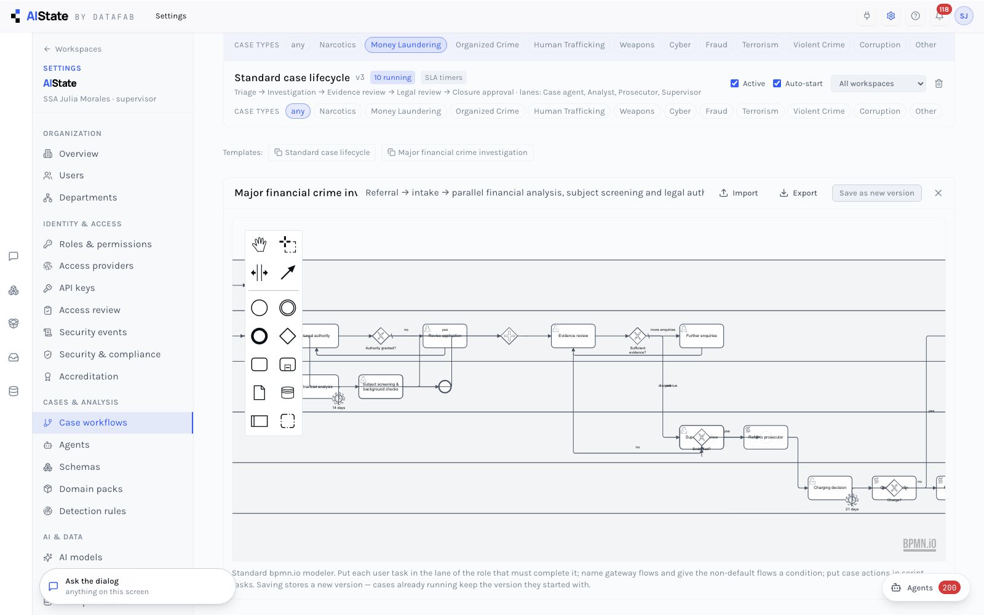The height and width of the screenshot is (615, 984).
Task: Open the Ask the dialog input
Action: [x=137, y=586]
